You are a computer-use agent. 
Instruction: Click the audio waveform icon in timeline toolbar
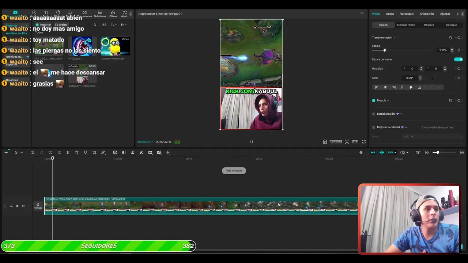(x=168, y=152)
